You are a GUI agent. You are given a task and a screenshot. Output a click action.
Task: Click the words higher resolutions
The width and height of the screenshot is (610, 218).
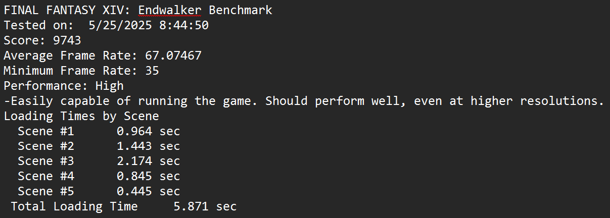pos(537,101)
